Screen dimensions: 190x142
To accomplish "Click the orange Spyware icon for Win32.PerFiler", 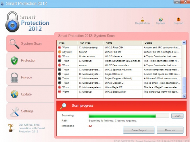I will point(59,52).
